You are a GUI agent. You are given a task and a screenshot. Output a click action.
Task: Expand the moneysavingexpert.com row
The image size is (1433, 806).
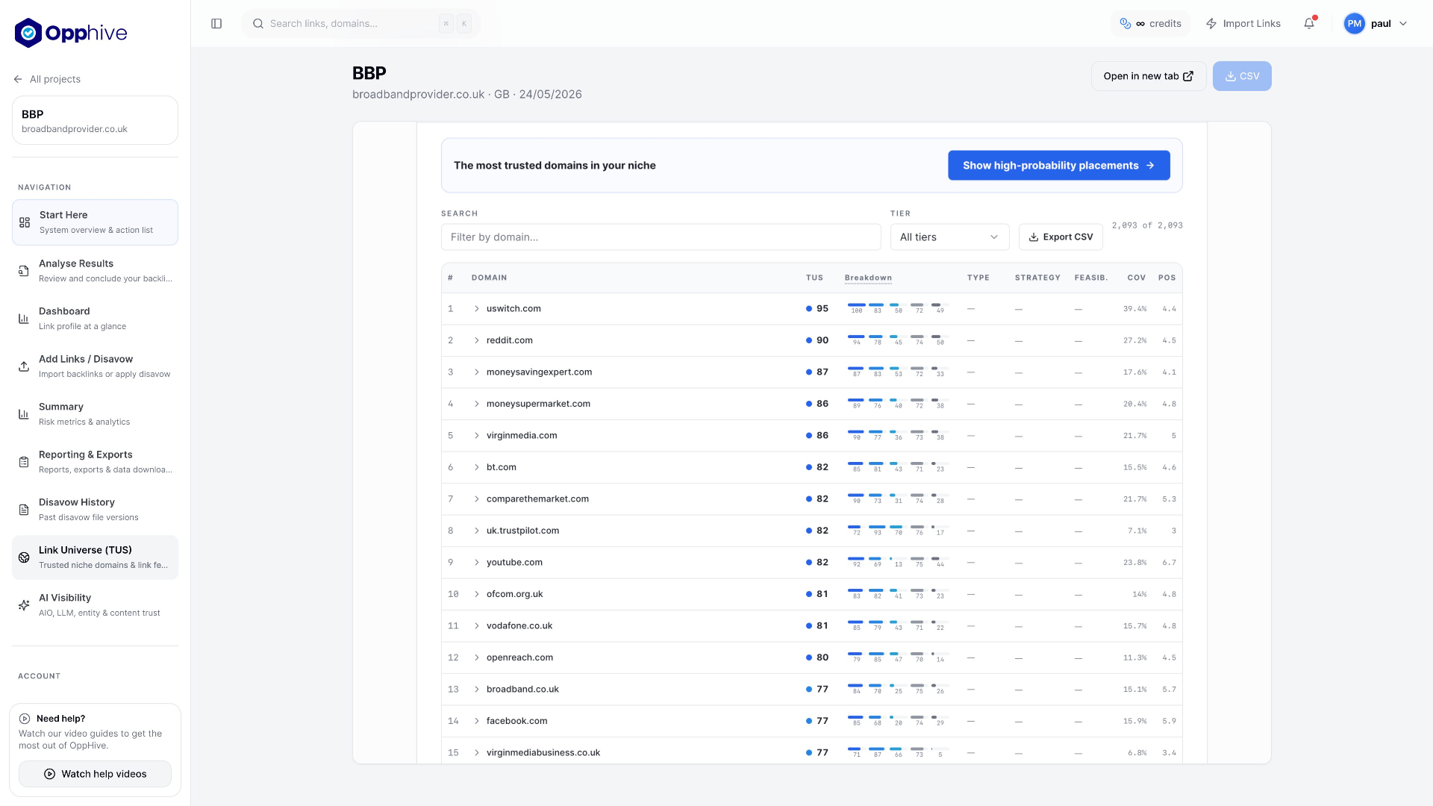coord(477,372)
